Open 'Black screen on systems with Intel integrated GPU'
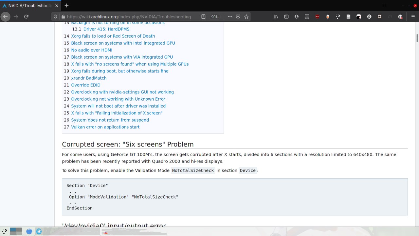The height and width of the screenshot is (236, 419). coord(123,43)
